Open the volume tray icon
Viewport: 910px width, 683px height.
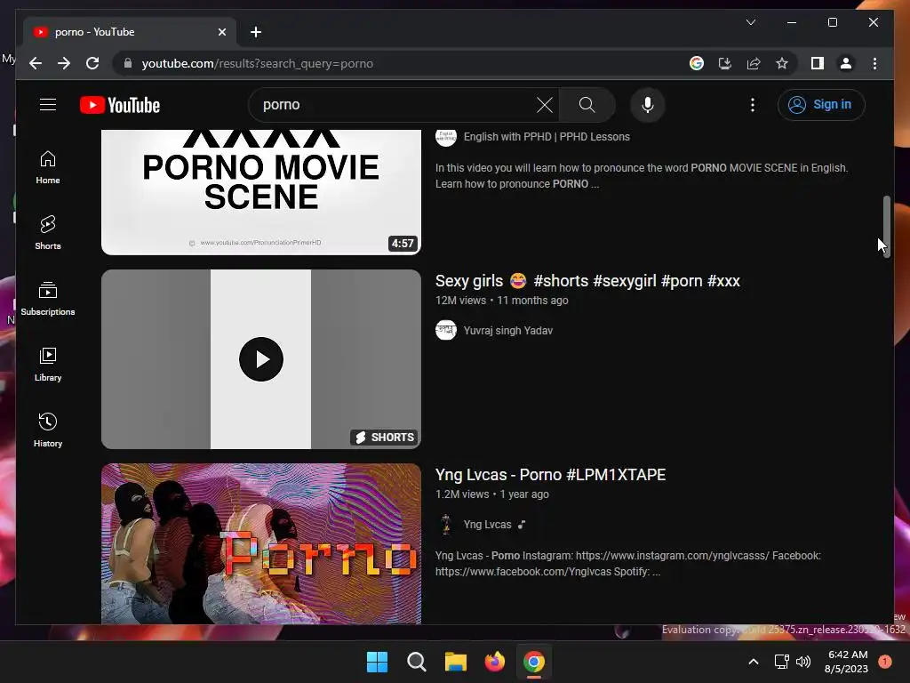click(803, 662)
